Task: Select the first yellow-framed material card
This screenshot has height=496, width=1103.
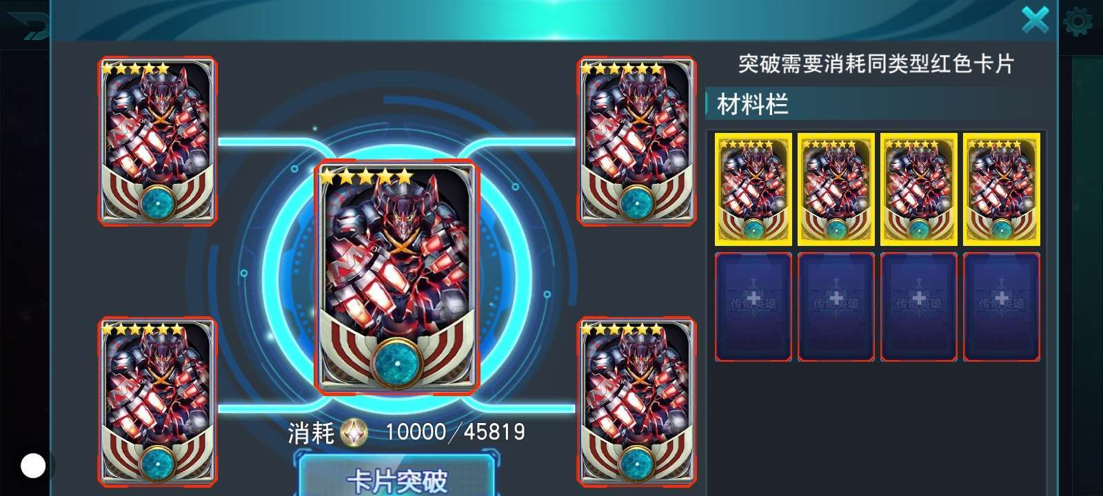Action: point(753,189)
